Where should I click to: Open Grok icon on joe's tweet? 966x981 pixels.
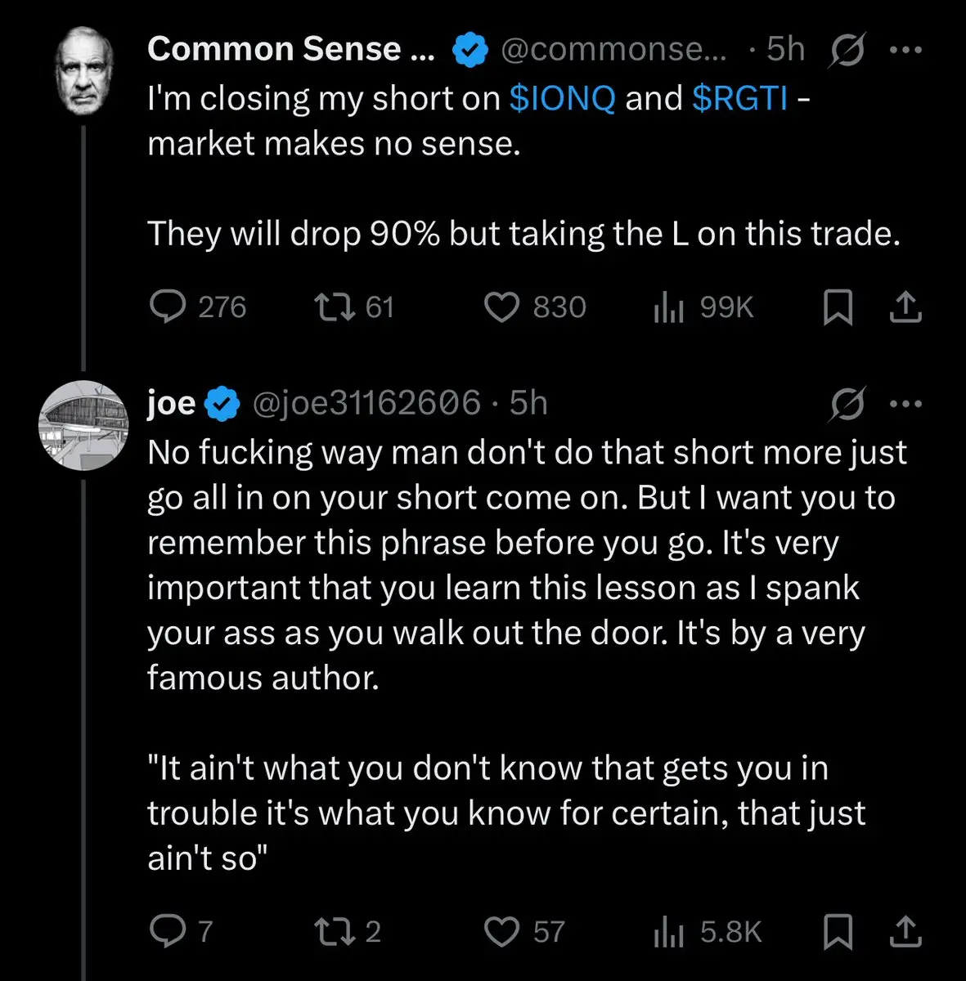pos(847,404)
